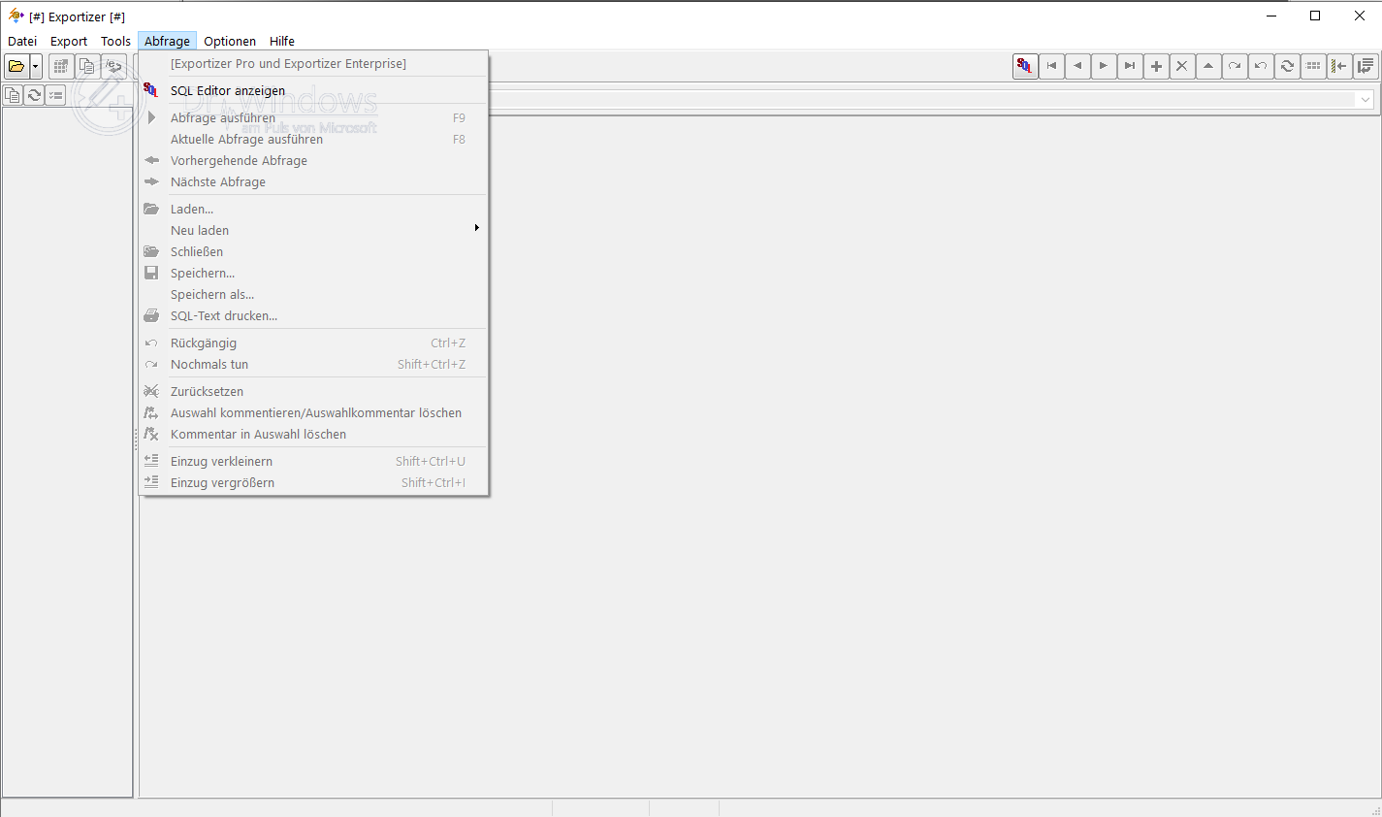Image resolution: width=1382 pixels, height=817 pixels.
Task: Click the replace-text '/e' toolbar icon
Action: click(113, 67)
